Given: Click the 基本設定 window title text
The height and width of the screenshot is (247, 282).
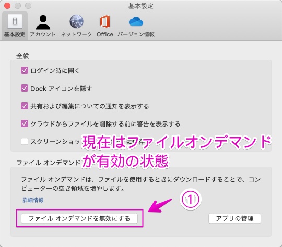Looking at the screenshot, I should [x=141, y=6].
